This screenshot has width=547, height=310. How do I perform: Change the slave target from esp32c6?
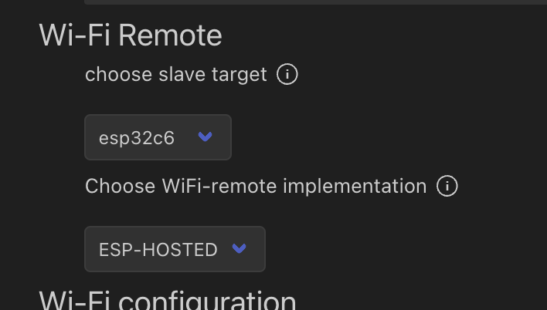click(158, 137)
